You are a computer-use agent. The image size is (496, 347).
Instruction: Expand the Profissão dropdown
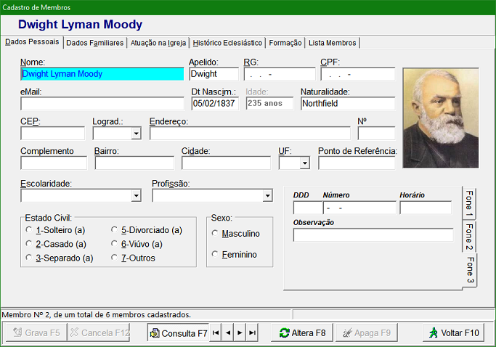click(268, 195)
